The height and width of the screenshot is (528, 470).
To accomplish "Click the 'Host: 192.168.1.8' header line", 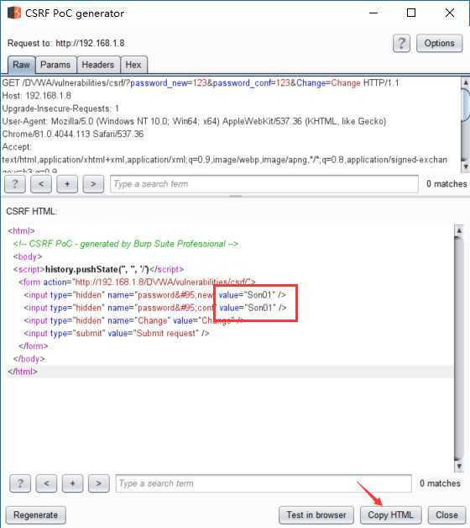I will click(36, 96).
